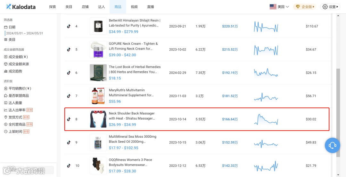Click the $34.99 - $279.99 price range
Image resolution: width=346 pixels, height=177 pixels.
[124, 32]
